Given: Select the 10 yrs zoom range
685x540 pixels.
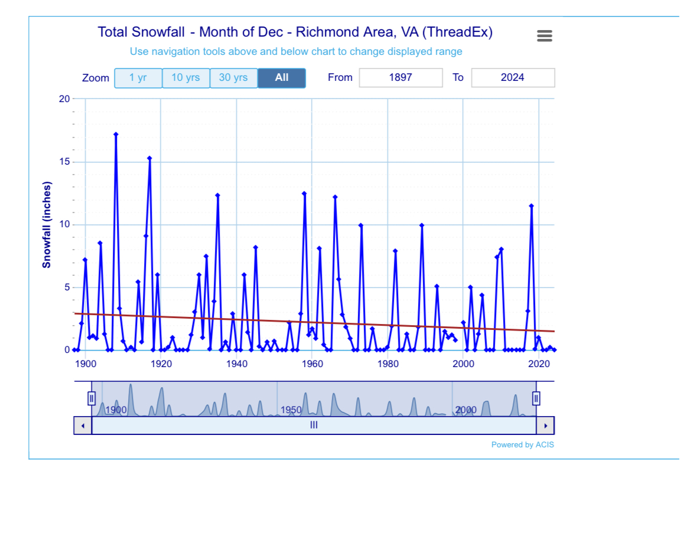Looking at the screenshot, I should [x=186, y=78].
